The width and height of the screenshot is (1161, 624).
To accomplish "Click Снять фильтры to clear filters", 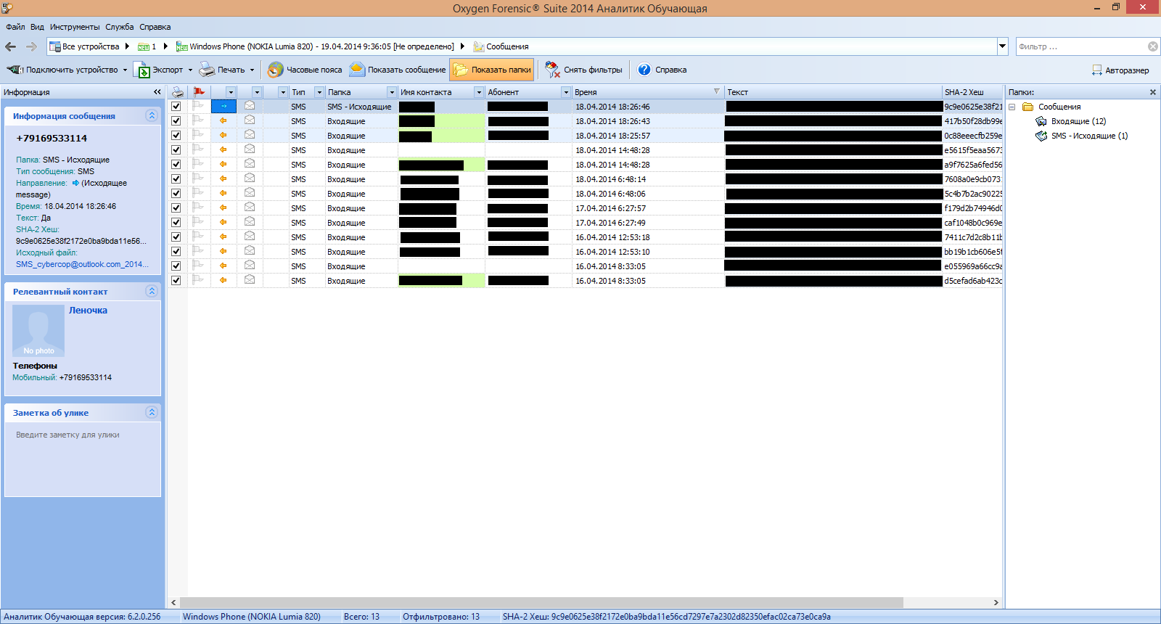I will point(583,70).
